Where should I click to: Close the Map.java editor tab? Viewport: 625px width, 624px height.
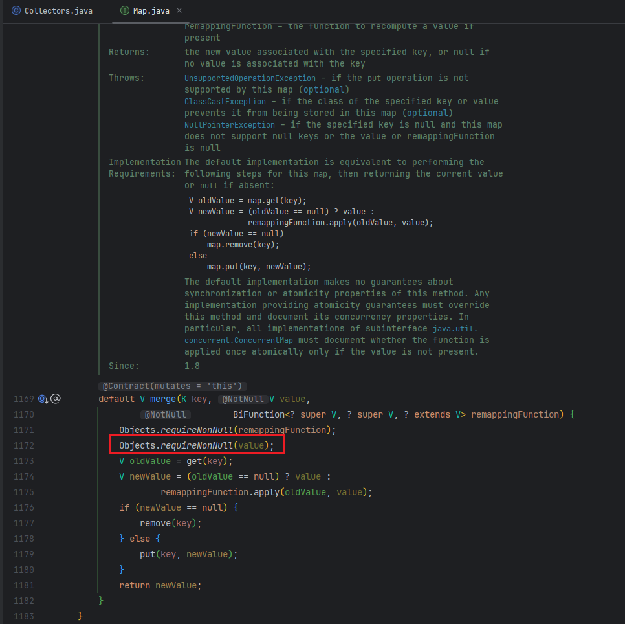click(x=179, y=11)
